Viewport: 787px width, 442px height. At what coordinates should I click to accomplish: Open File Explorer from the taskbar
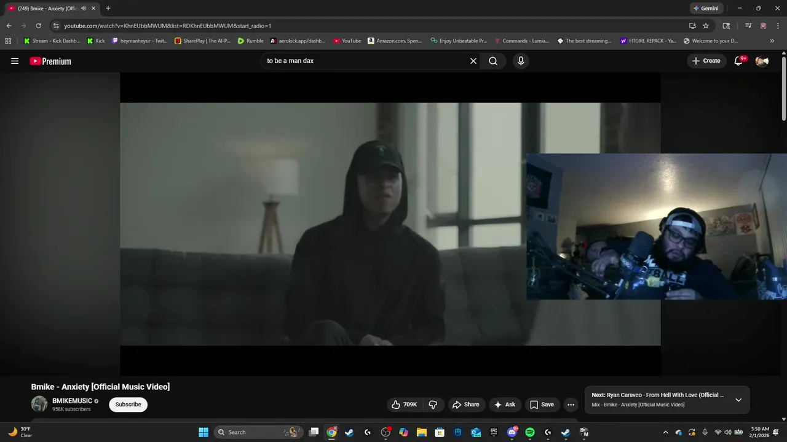tap(422, 432)
